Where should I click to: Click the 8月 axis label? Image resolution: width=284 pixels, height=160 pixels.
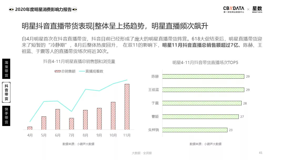85,135
